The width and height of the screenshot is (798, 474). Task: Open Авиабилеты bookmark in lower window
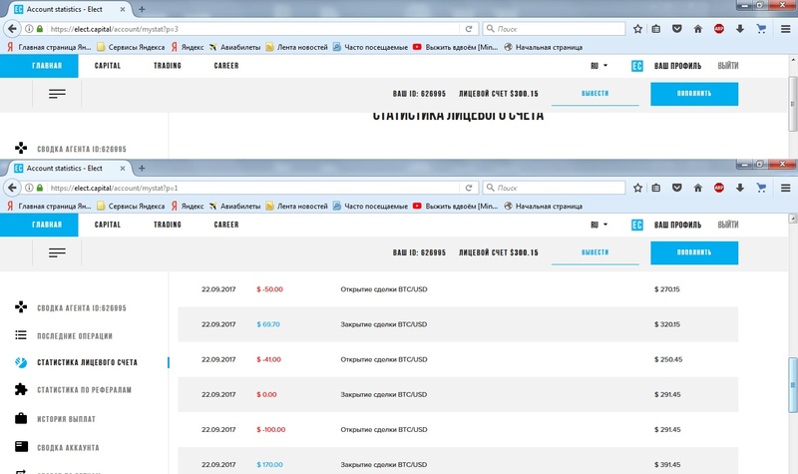(234, 207)
